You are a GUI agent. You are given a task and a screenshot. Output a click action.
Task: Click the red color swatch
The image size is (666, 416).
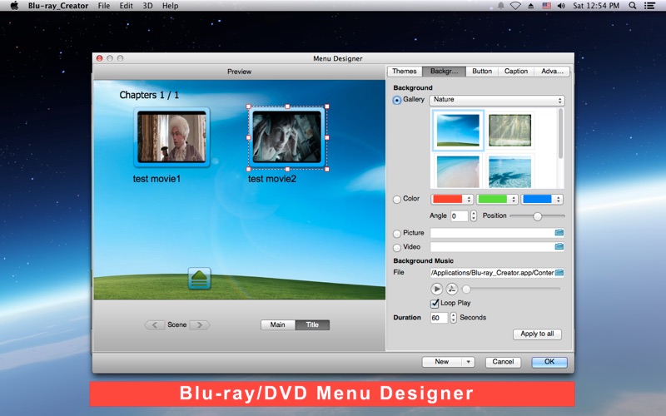click(447, 199)
